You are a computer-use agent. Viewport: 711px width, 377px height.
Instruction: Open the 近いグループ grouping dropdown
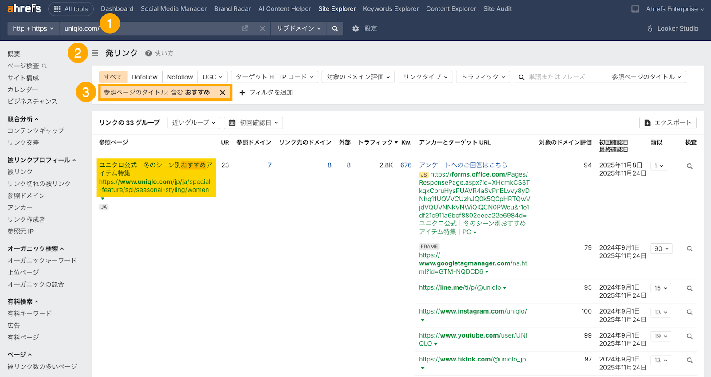point(193,123)
